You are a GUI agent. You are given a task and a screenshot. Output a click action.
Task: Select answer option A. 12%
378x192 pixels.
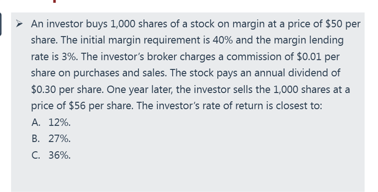(x=51, y=122)
